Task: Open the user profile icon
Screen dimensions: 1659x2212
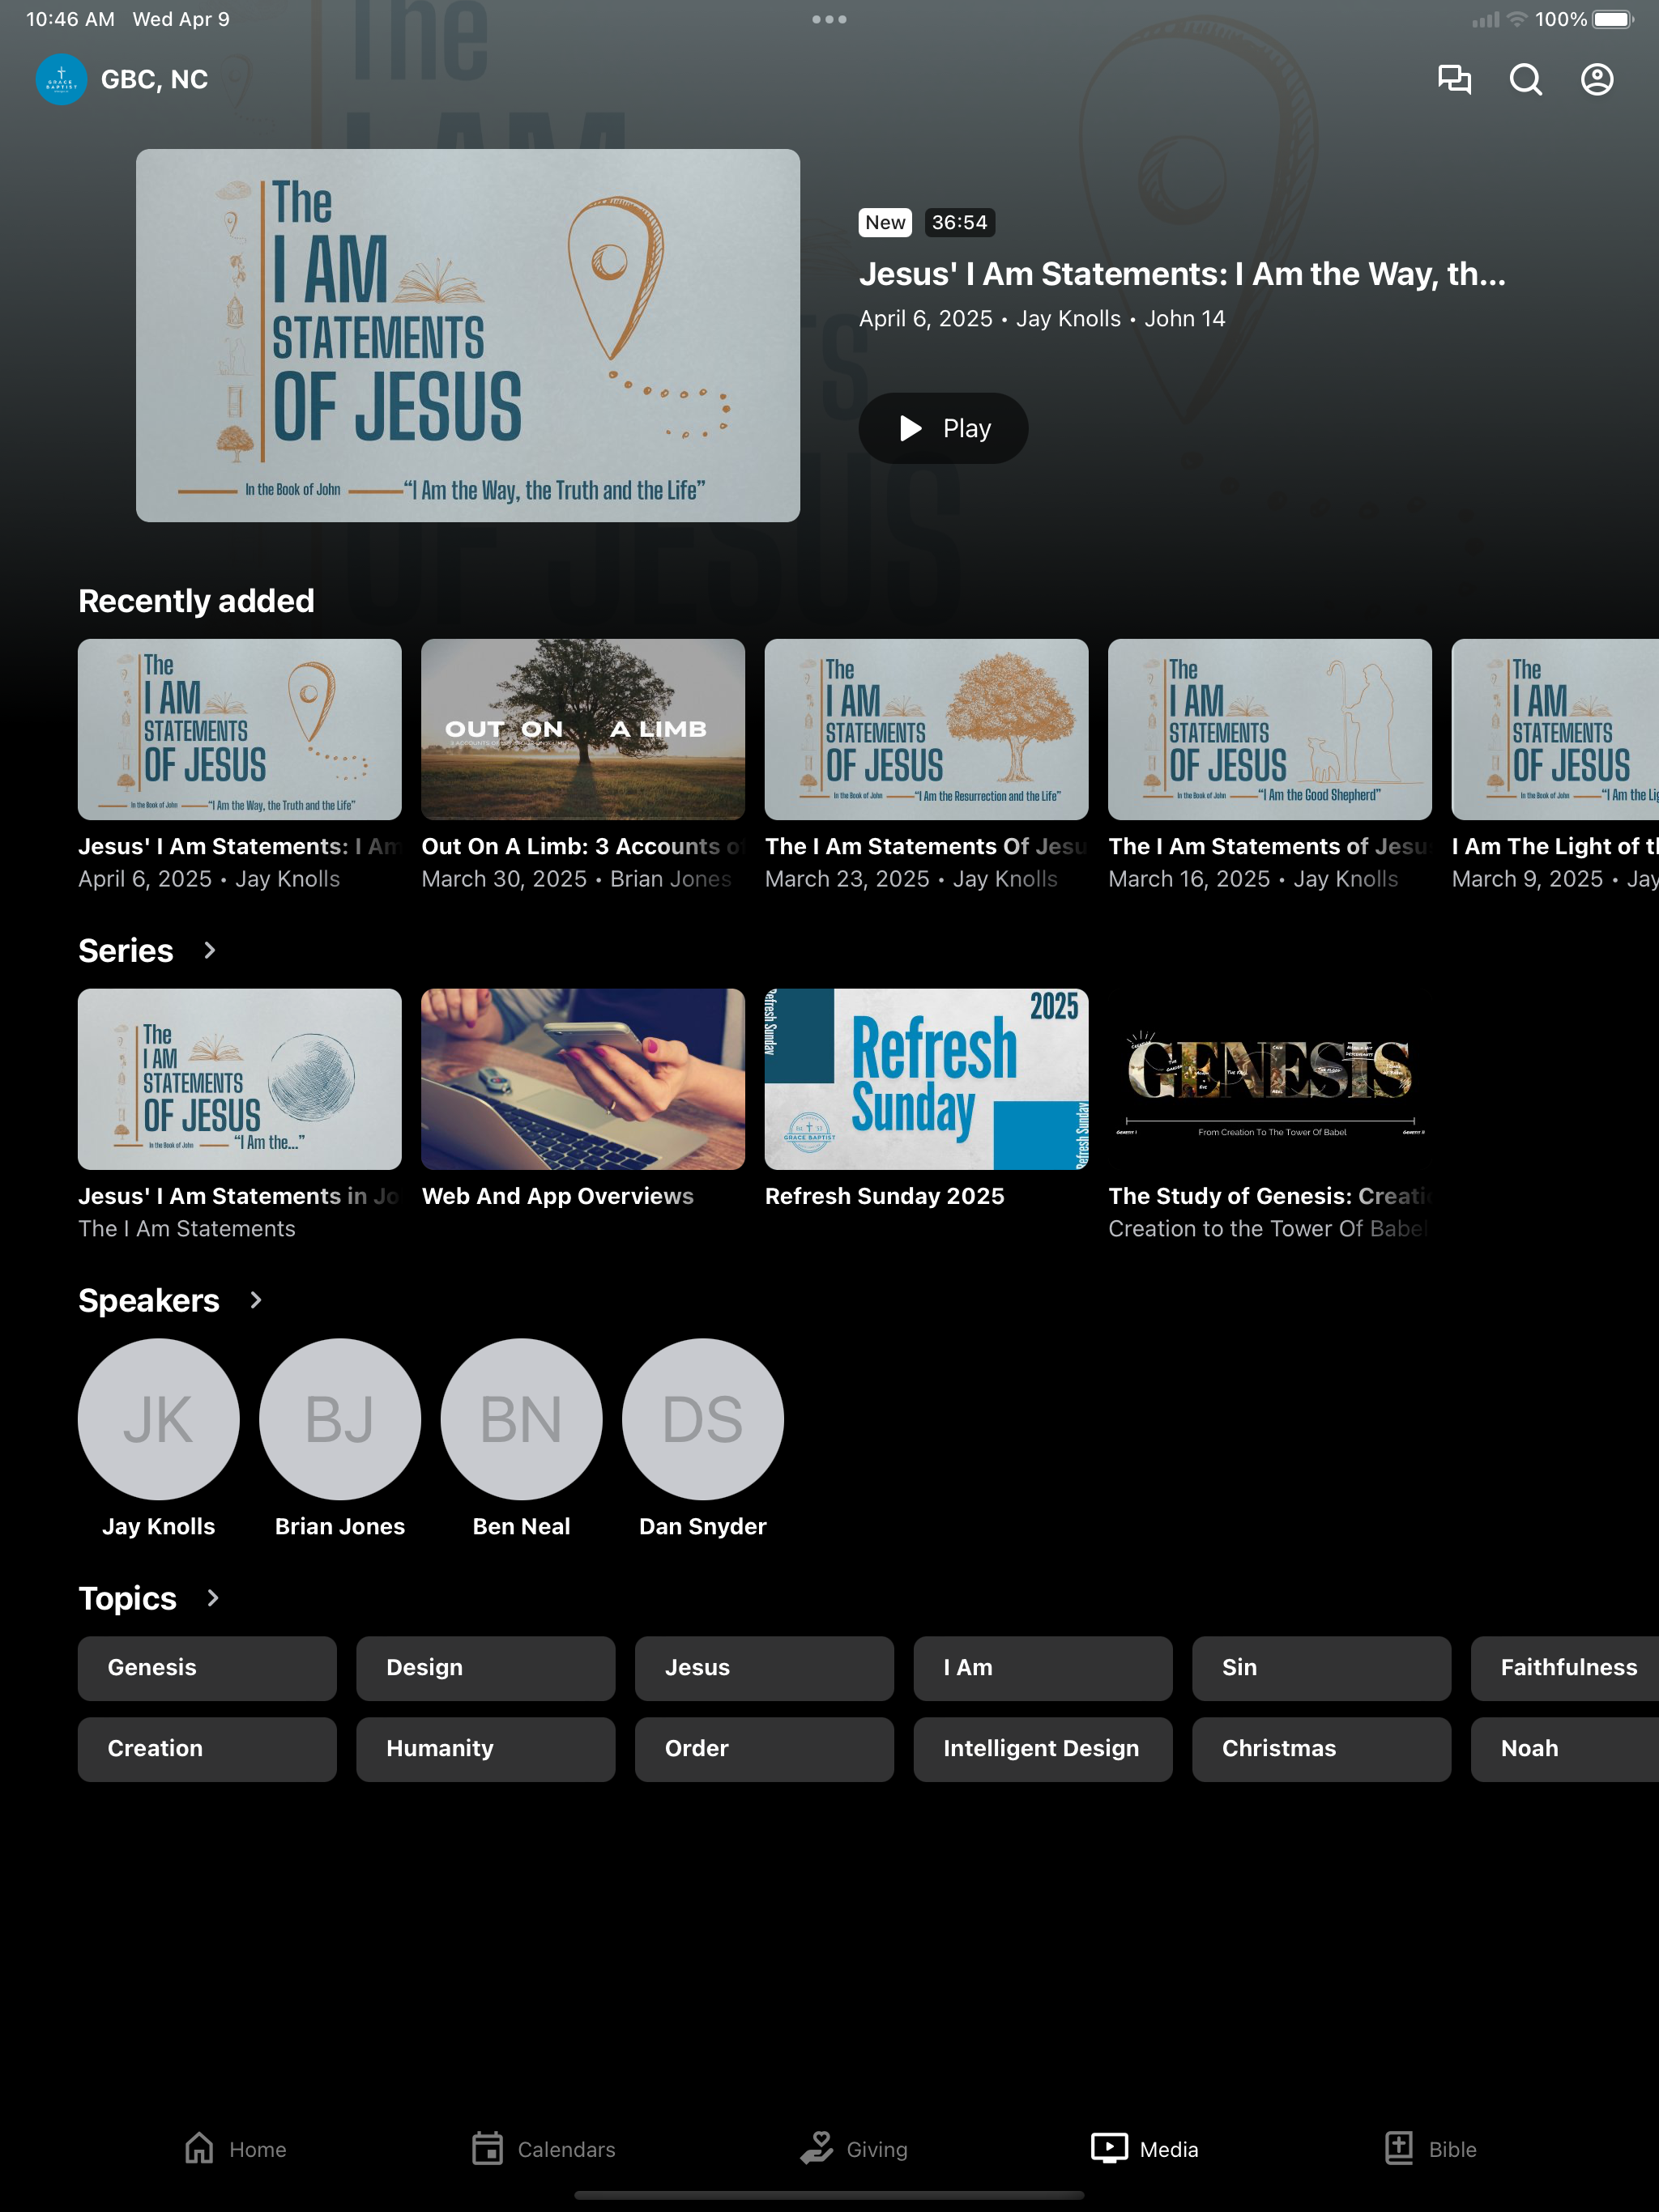Action: tap(1597, 79)
